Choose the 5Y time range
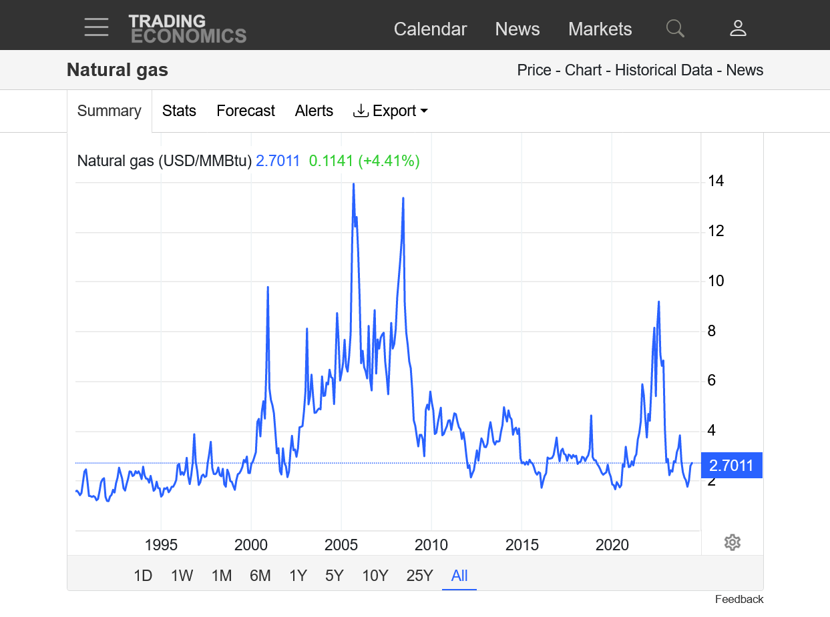830x617 pixels. pos(334,576)
